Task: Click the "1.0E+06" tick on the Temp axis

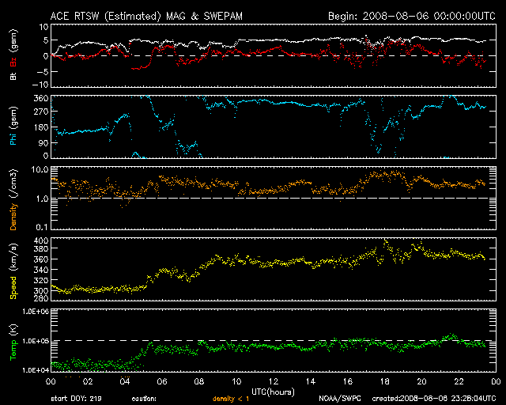Action: coord(36,312)
